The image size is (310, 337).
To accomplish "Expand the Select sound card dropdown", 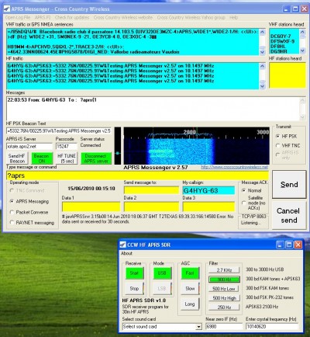I will coord(198,327).
